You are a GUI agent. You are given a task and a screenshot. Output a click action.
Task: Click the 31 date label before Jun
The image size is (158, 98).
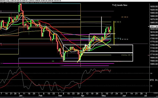click(122, 93)
